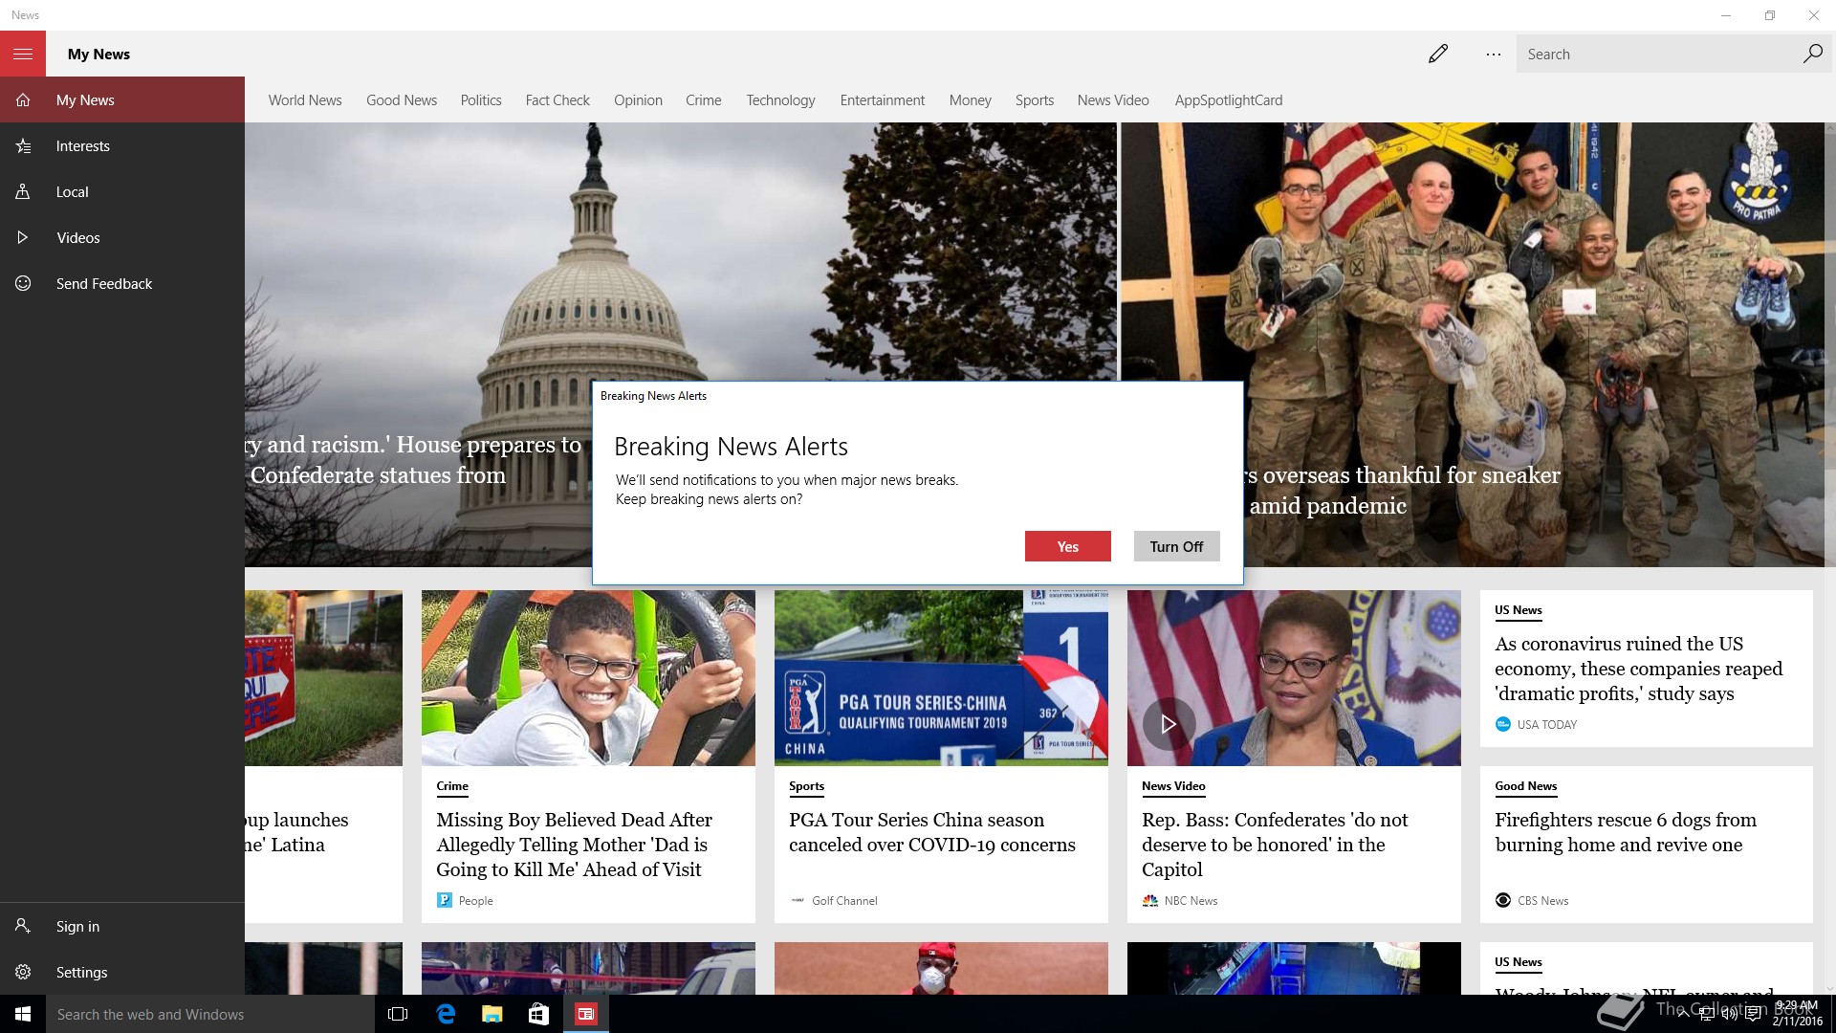
Task: Switch to the World News tab
Action: pos(305,99)
